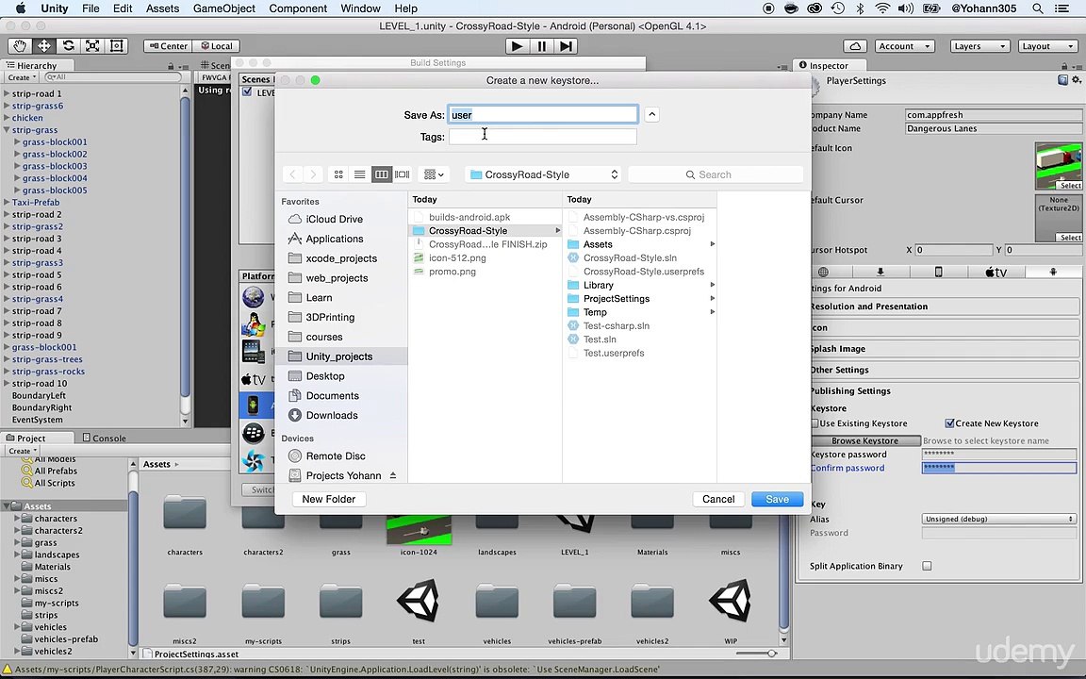Open the Layers dropdown
Screen dimensions: 1086x679
[x=979, y=45]
